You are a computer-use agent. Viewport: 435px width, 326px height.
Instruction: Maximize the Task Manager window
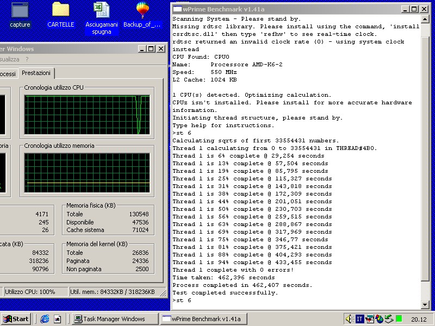(x=151, y=49)
